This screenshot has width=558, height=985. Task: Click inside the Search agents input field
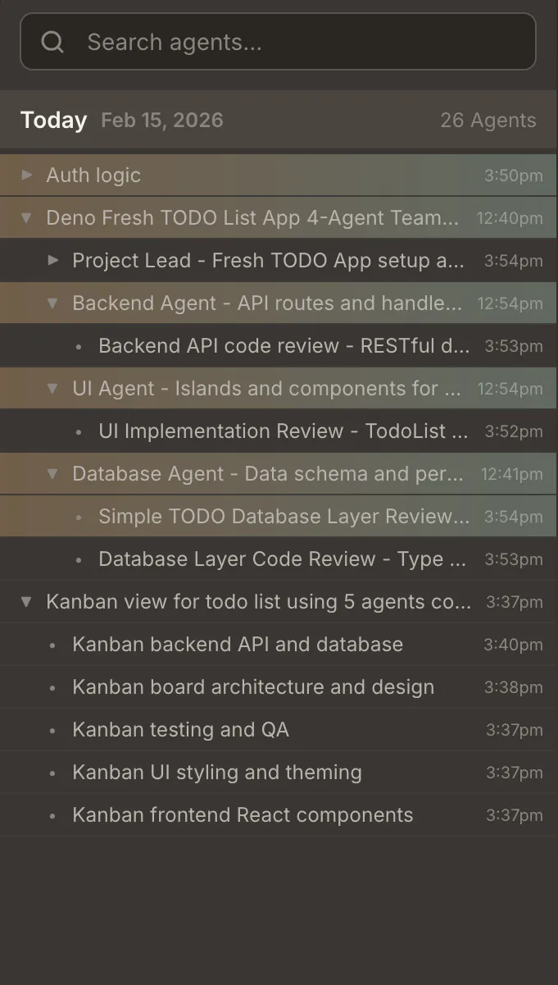pyautogui.click(x=279, y=41)
